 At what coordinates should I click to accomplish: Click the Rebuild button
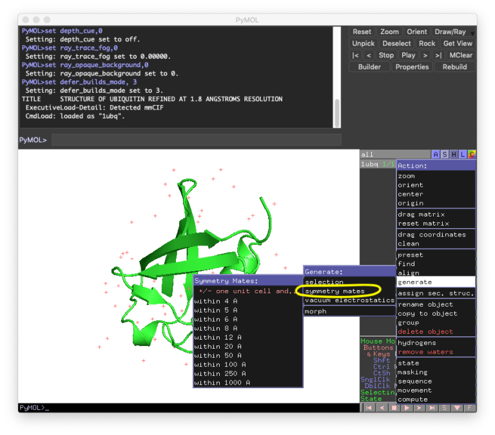tap(454, 67)
